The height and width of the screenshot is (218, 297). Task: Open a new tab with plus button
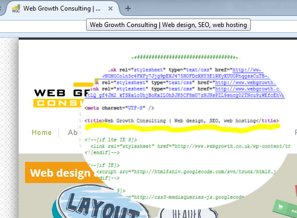click(x=128, y=8)
